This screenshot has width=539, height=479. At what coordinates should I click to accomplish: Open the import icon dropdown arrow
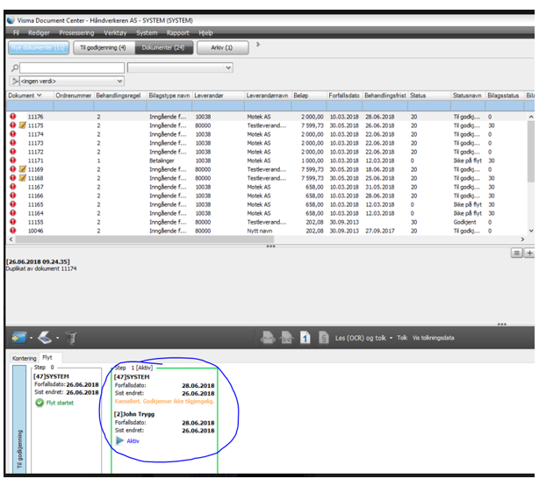[x=32, y=338]
